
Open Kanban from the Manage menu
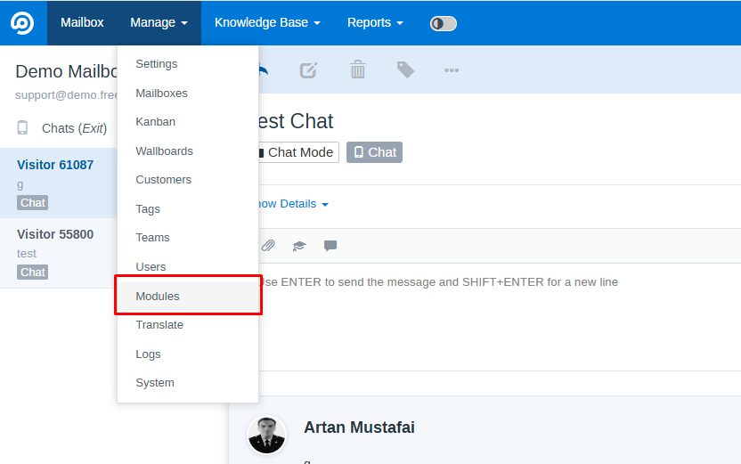156,122
